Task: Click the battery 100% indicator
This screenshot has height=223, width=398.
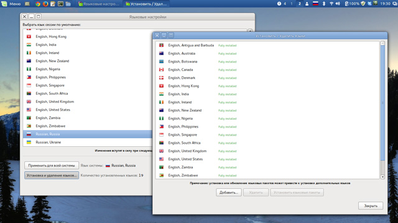Action: coord(352,4)
